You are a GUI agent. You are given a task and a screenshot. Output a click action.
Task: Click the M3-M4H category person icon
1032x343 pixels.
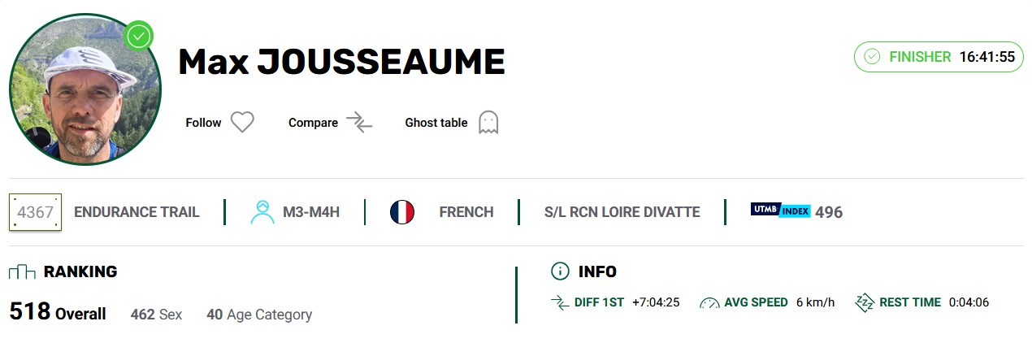click(262, 212)
